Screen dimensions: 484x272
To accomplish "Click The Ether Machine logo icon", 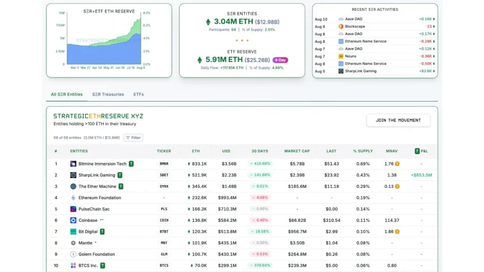I will coord(73,186).
